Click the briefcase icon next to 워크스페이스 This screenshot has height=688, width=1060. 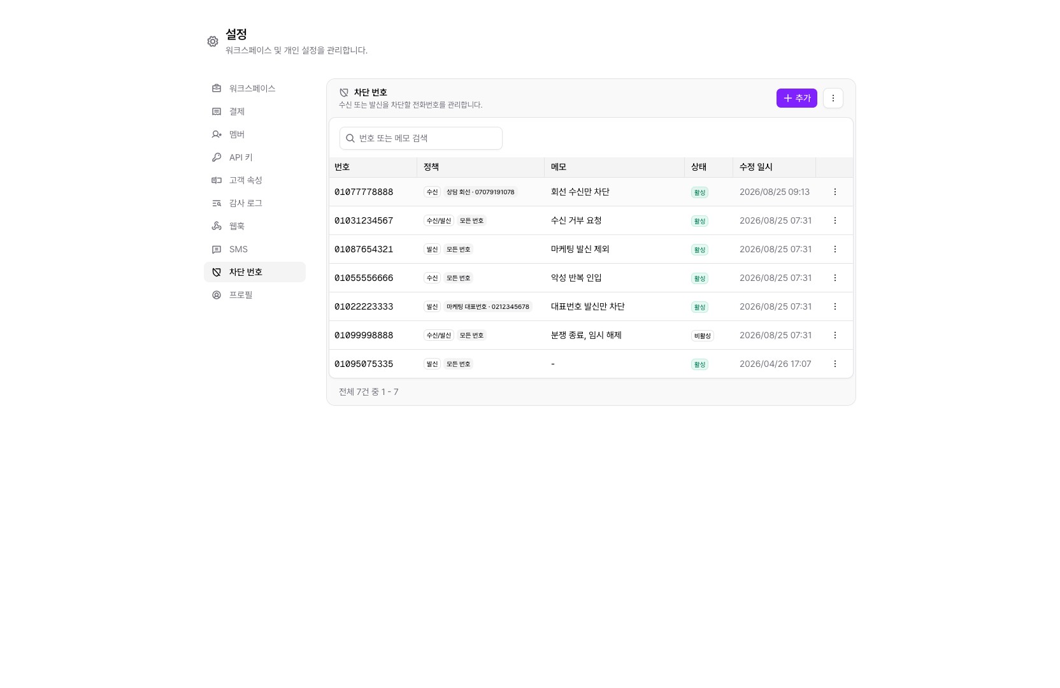tap(217, 89)
